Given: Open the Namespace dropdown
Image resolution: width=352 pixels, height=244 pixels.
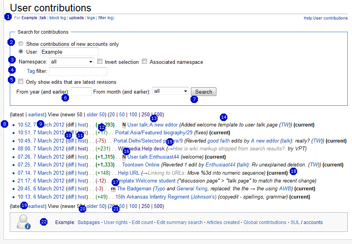Looking at the screenshot, I should pos(71,61).
